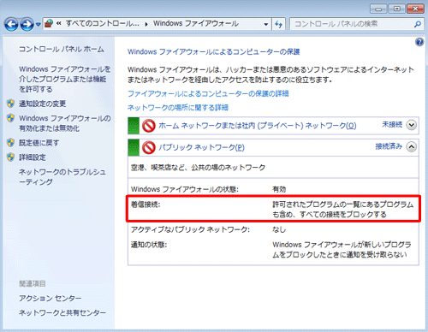The height and width of the screenshot is (332, 428).
Task: Go back with the Back arrow button
Action: point(11,24)
